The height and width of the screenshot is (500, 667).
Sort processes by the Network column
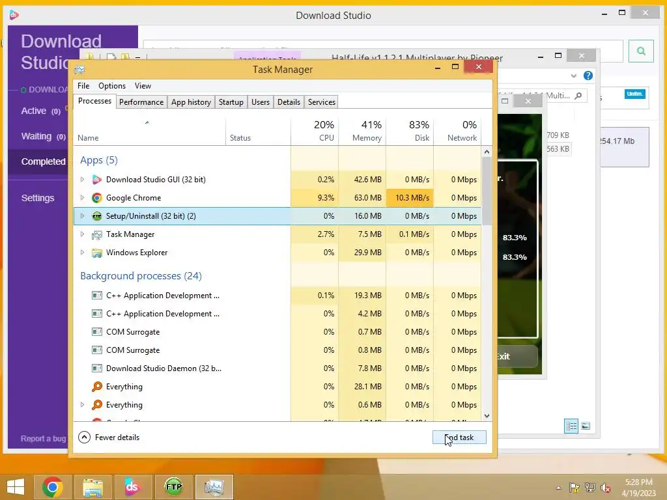pos(458,131)
